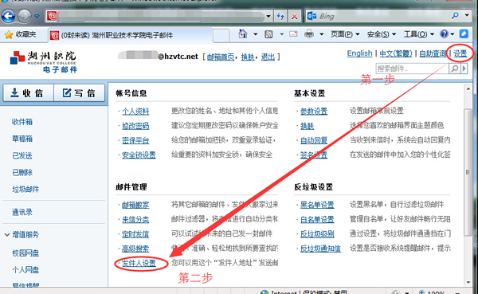Open the address bar dropdown arrow
The width and height of the screenshot is (478, 294).
(x=268, y=16)
